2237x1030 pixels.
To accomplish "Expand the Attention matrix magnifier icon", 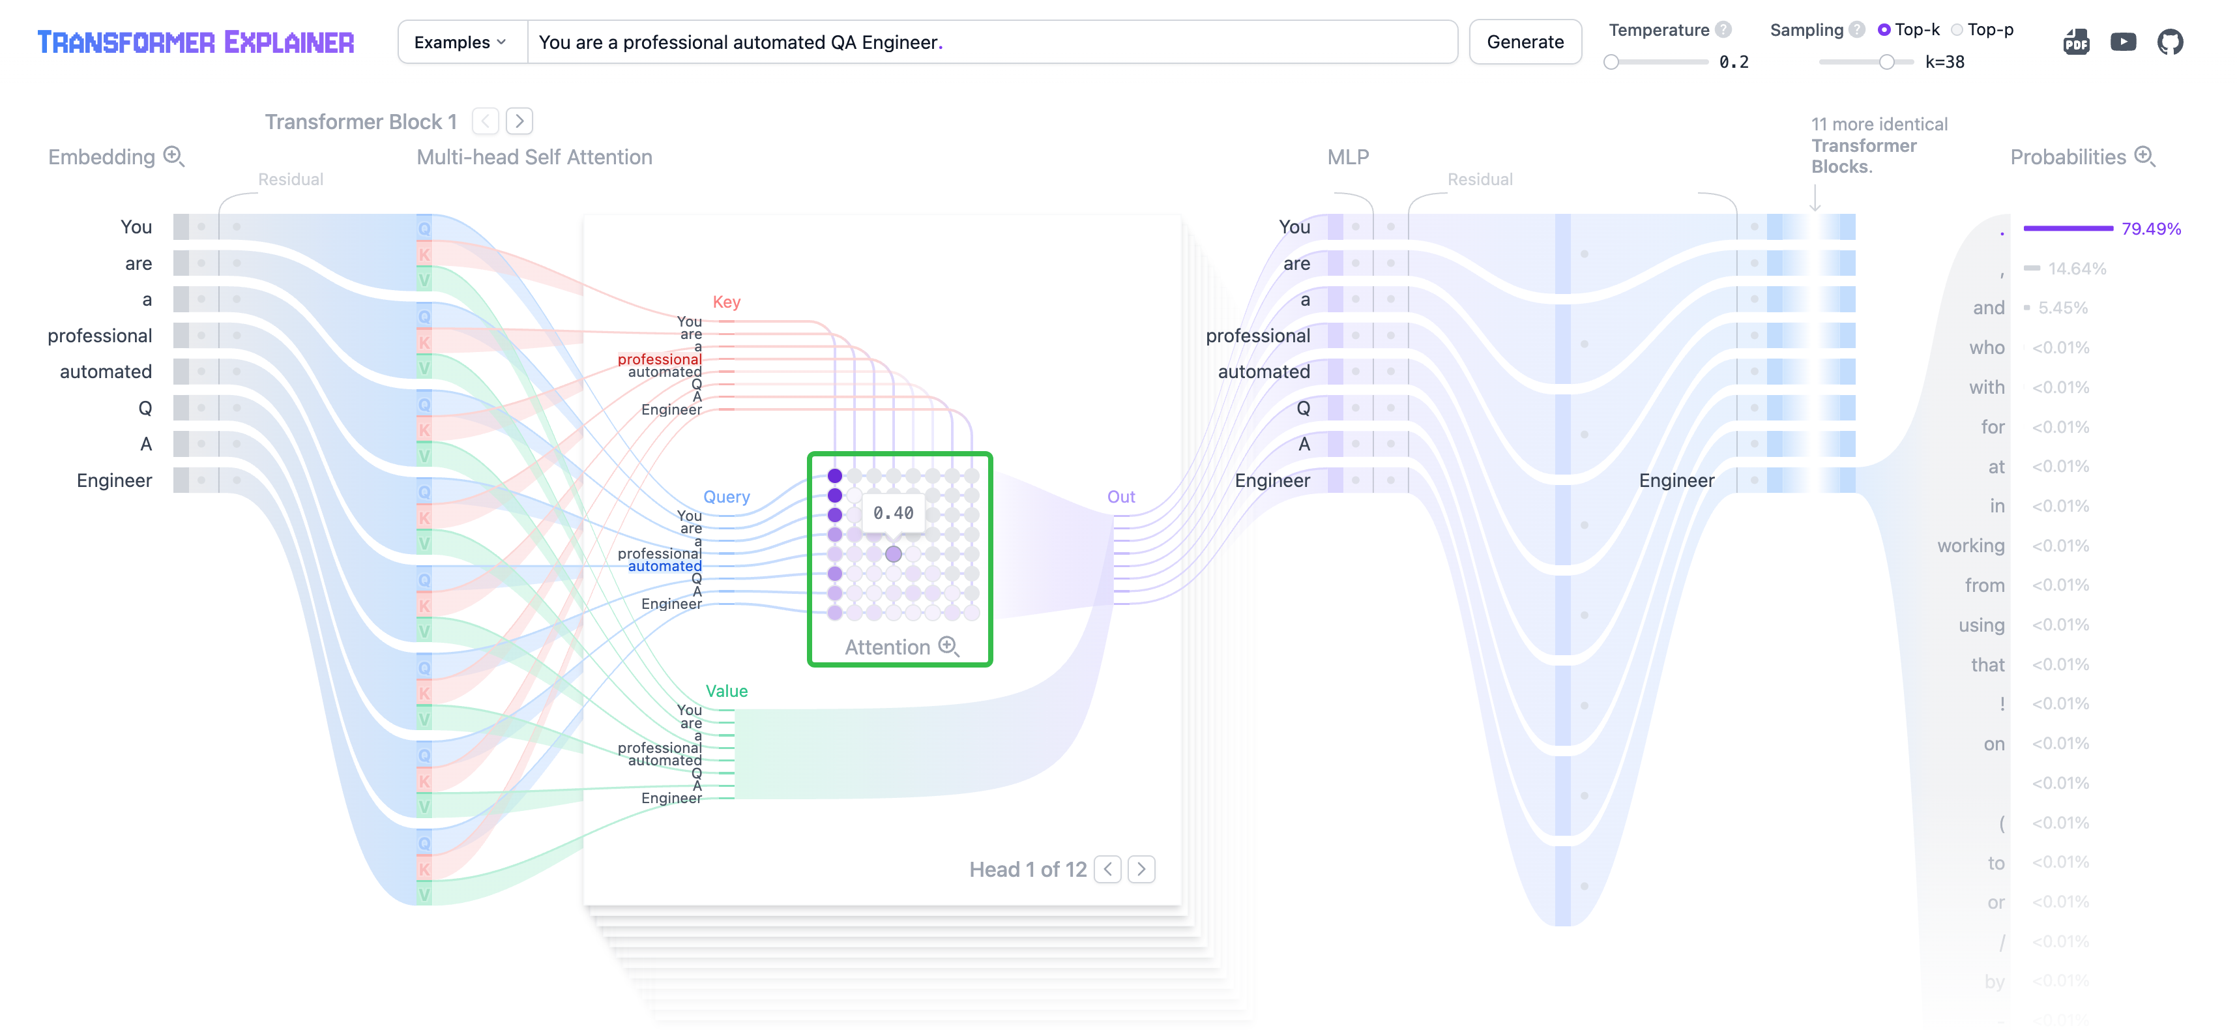I will [x=948, y=646].
